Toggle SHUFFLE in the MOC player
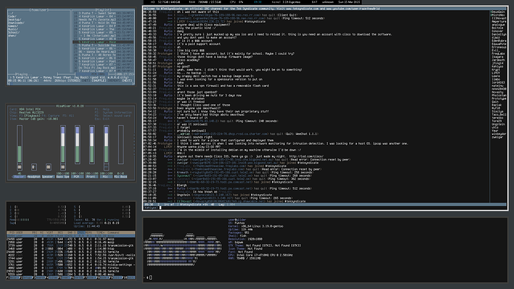 pyautogui.click(x=99, y=80)
